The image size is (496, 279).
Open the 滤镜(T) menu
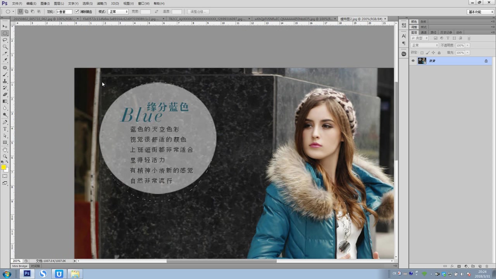102,3
